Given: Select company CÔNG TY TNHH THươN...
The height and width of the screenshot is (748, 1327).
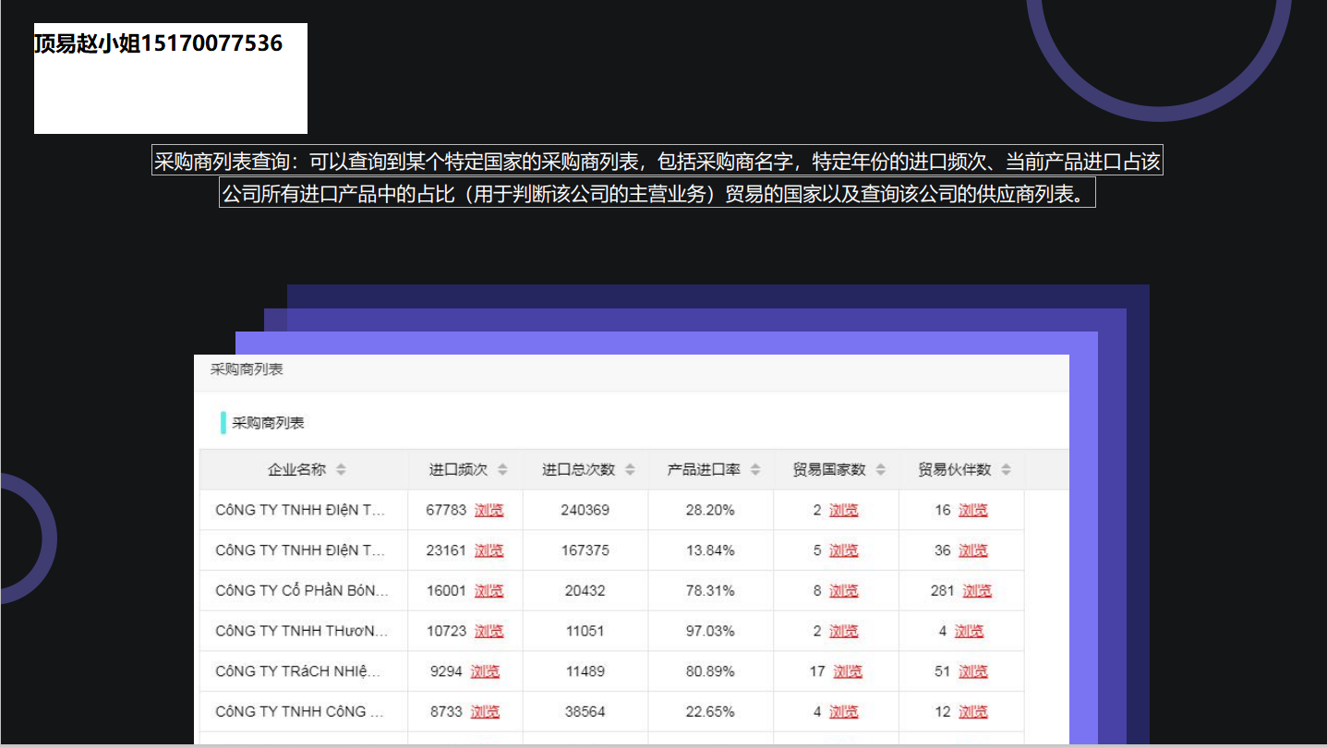Looking at the screenshot, I should pyautogui.click(x=302, y=632).
